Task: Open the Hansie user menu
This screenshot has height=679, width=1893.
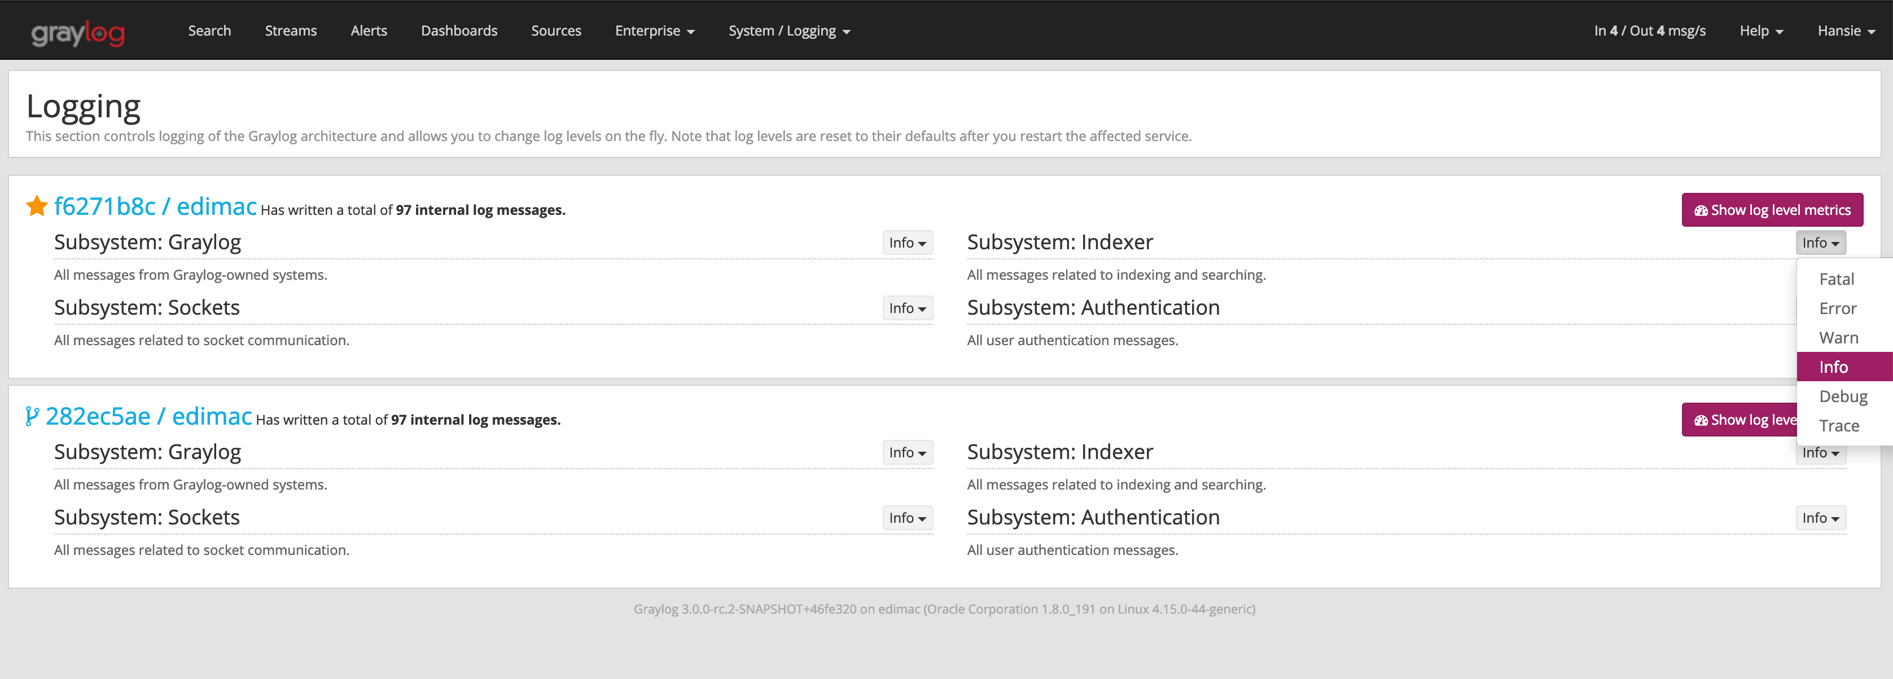Action: (x=1846, y=31)
